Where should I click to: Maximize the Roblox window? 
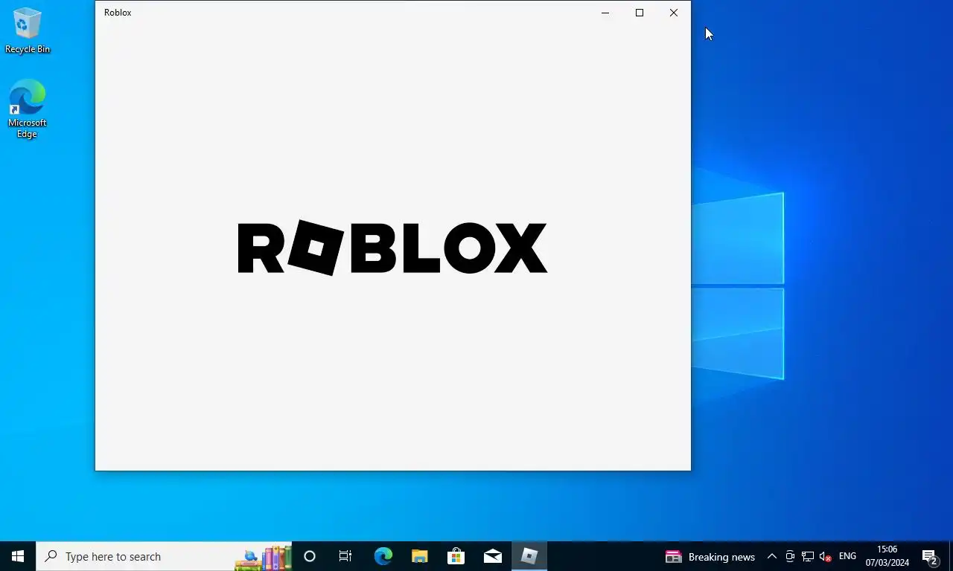640,13
